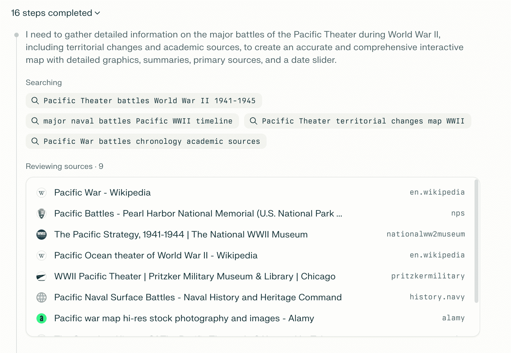The width and height of the screenshot is (511, 353).
Task: Click the 'history.navy' domain label
Action: point(437,297)
